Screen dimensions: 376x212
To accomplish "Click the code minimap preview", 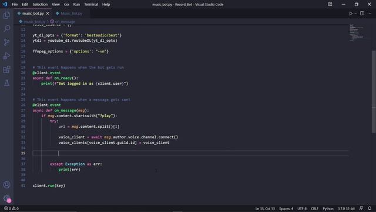I will point(360,32).
